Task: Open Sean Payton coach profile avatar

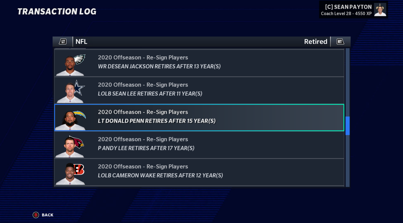Action: coord(380,10)
